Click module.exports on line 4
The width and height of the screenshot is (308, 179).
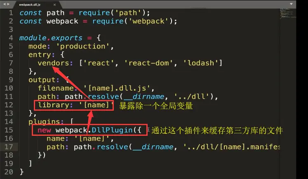[x=51, y=38]
